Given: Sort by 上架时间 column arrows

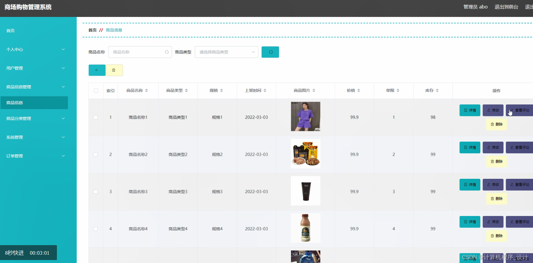Looking at the screenshot, I should (x=265, y=90).
